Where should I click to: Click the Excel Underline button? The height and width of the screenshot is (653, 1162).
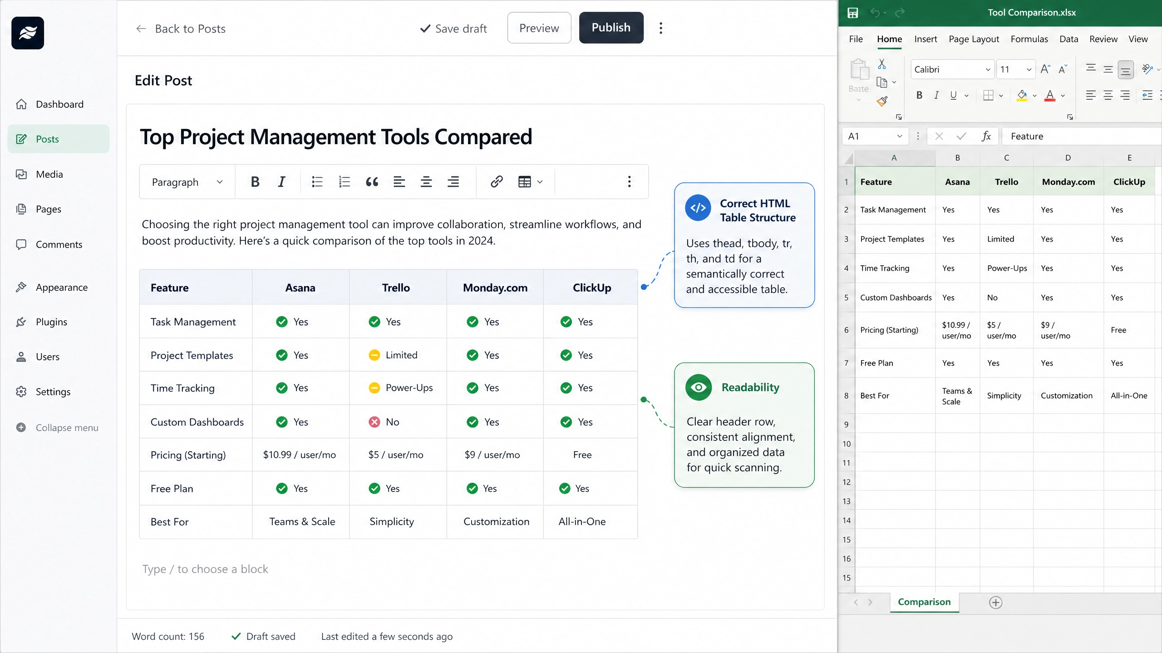pyautogui.click(x=953, y=95)
